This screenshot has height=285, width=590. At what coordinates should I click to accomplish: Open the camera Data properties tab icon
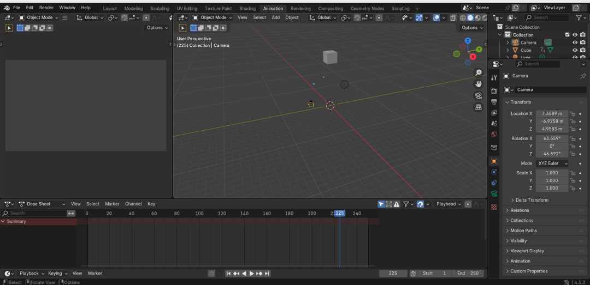coord(494,194)
